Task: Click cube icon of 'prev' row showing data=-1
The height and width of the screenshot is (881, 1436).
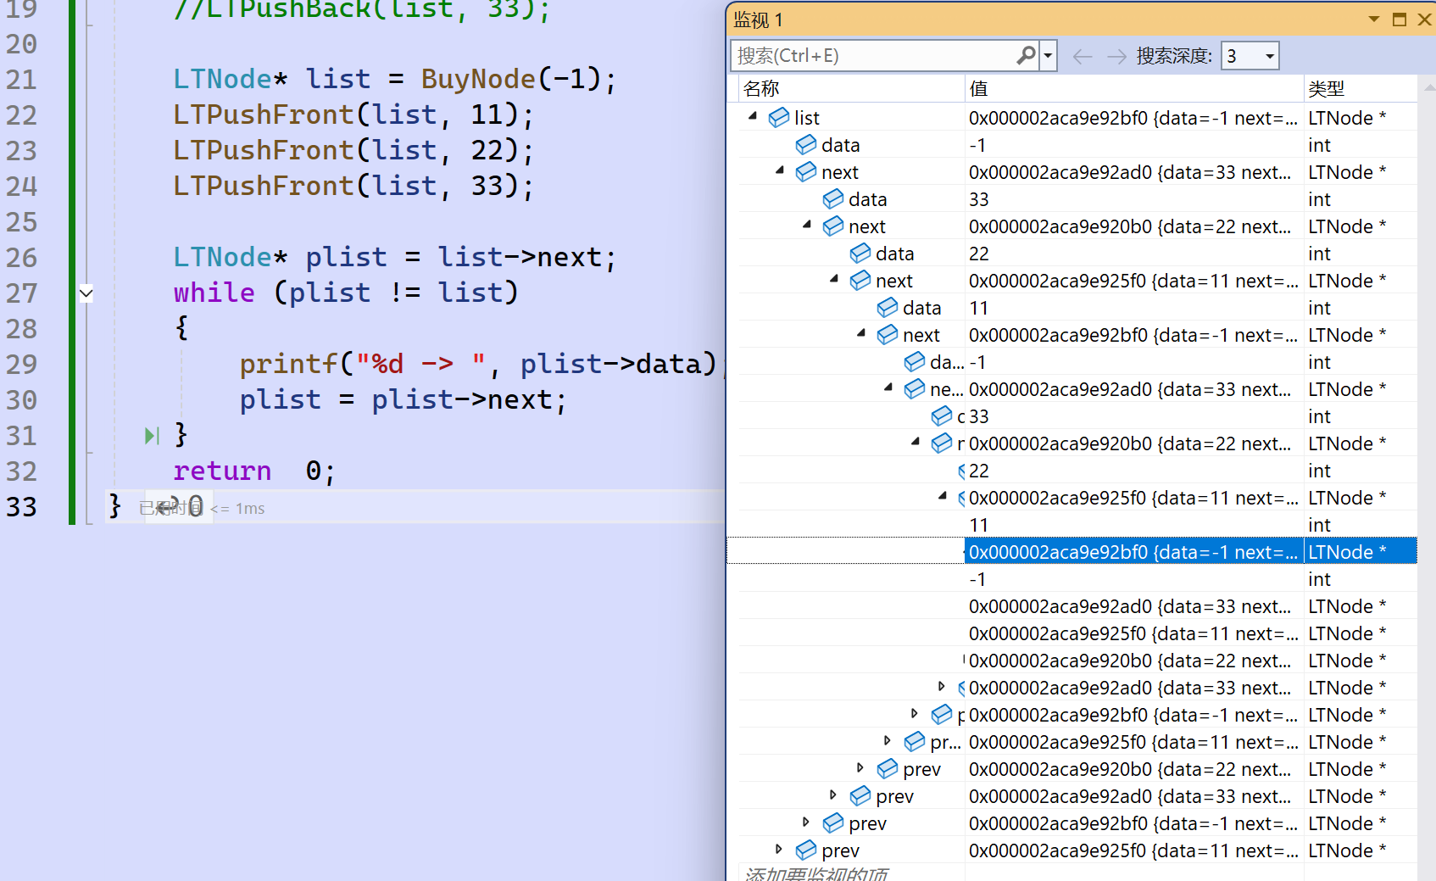Action: click(x=832, y=823)
